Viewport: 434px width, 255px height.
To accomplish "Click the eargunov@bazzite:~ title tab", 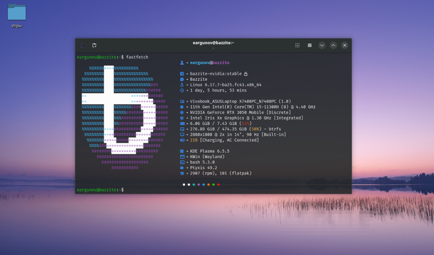I will 213,43.
